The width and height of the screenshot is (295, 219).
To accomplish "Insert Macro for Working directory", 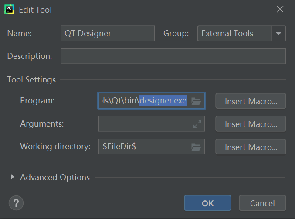I will point(251,147).
